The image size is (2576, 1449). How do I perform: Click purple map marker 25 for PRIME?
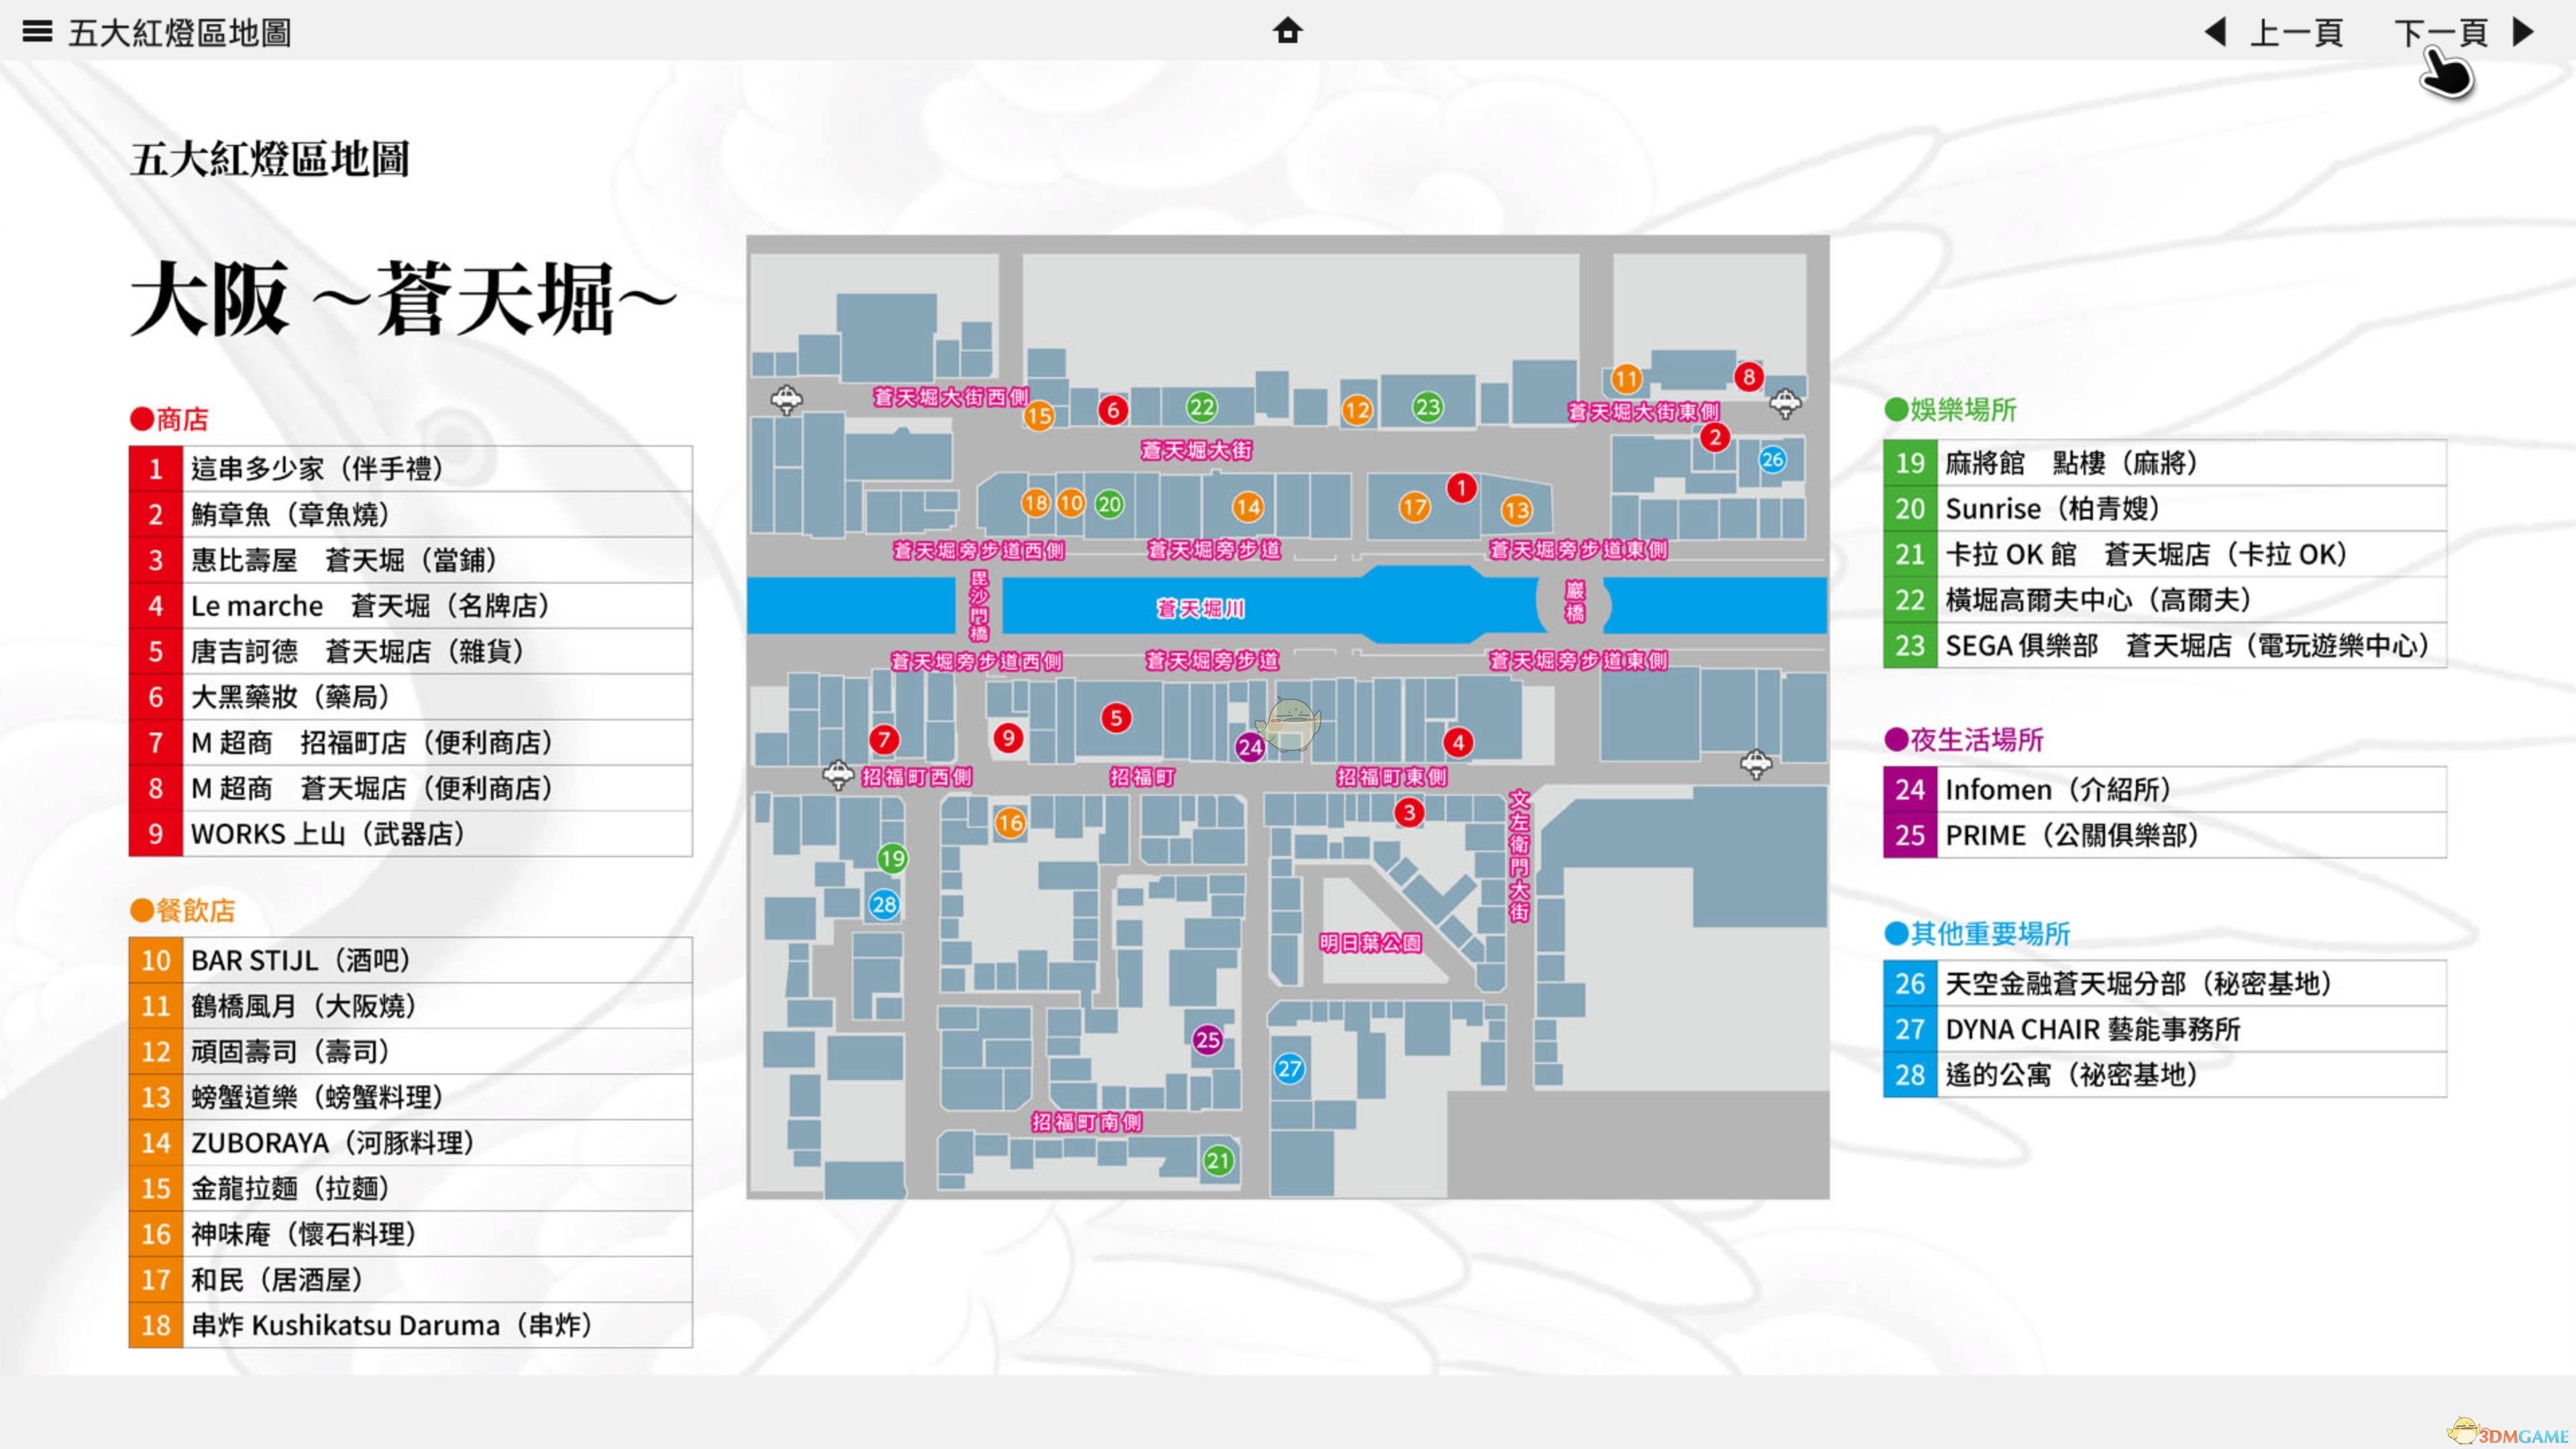pyautogui.click(x=1207, y=1040)
